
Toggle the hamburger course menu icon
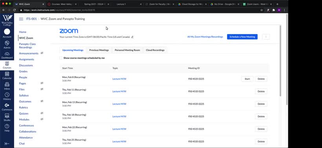tap(21, 19)
